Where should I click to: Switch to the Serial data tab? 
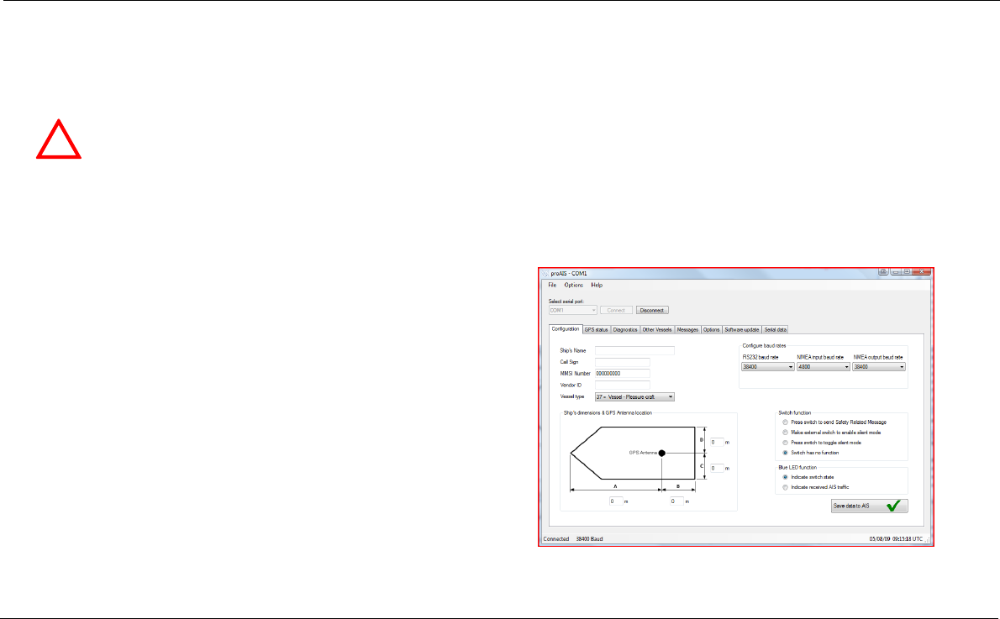pos(776,329)
